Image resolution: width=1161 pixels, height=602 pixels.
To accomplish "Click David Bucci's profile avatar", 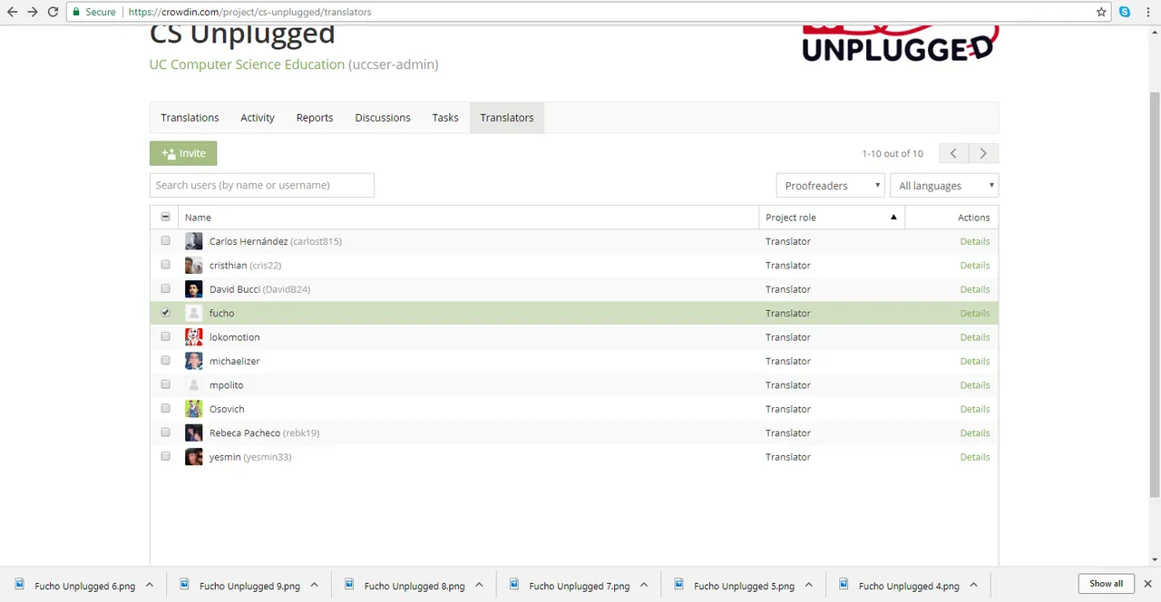I will pos(193,289).
